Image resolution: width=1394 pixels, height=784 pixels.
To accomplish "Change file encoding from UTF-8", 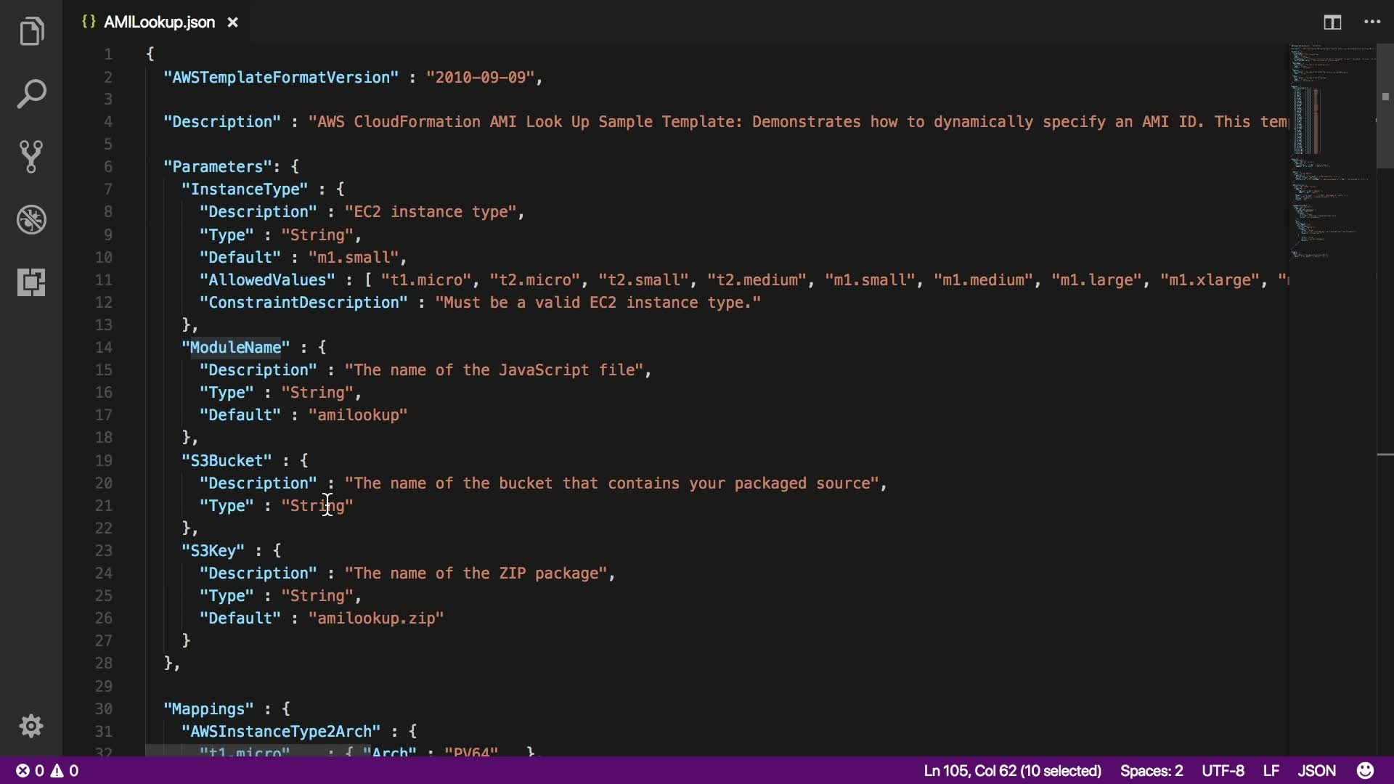I will click(x=1223, y=770).
